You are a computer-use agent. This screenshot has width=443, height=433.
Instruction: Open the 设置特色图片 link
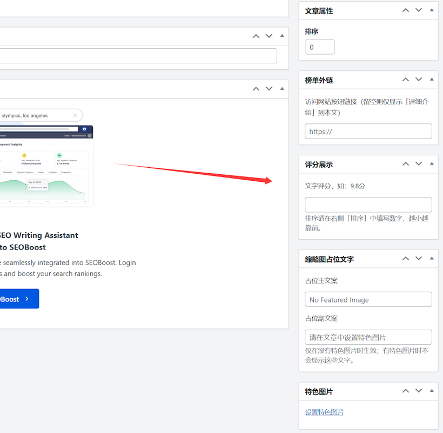(324, 412)
